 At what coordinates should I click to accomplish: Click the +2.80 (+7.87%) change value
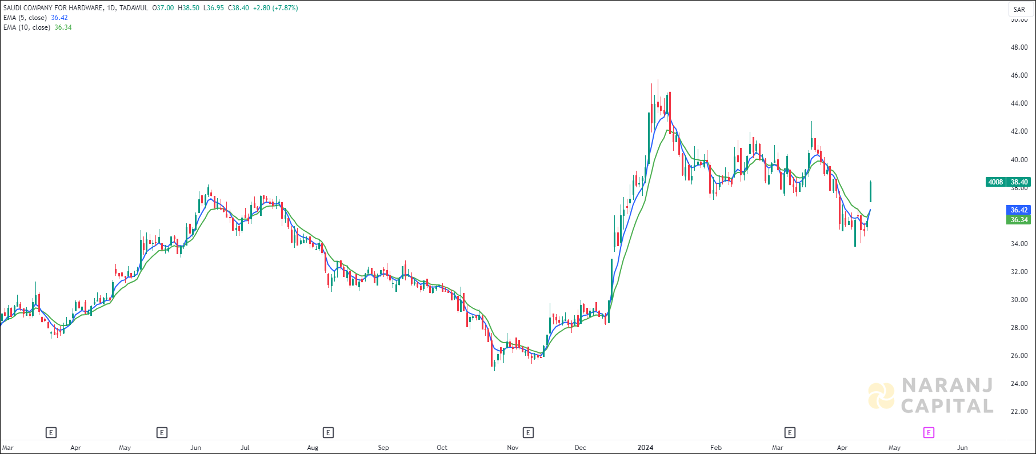coord(275,8)
